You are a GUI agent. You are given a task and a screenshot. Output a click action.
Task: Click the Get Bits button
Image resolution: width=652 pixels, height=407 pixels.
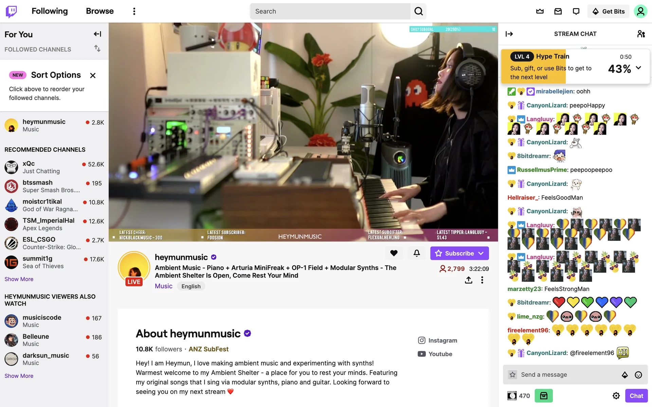(x=609, y=11)
